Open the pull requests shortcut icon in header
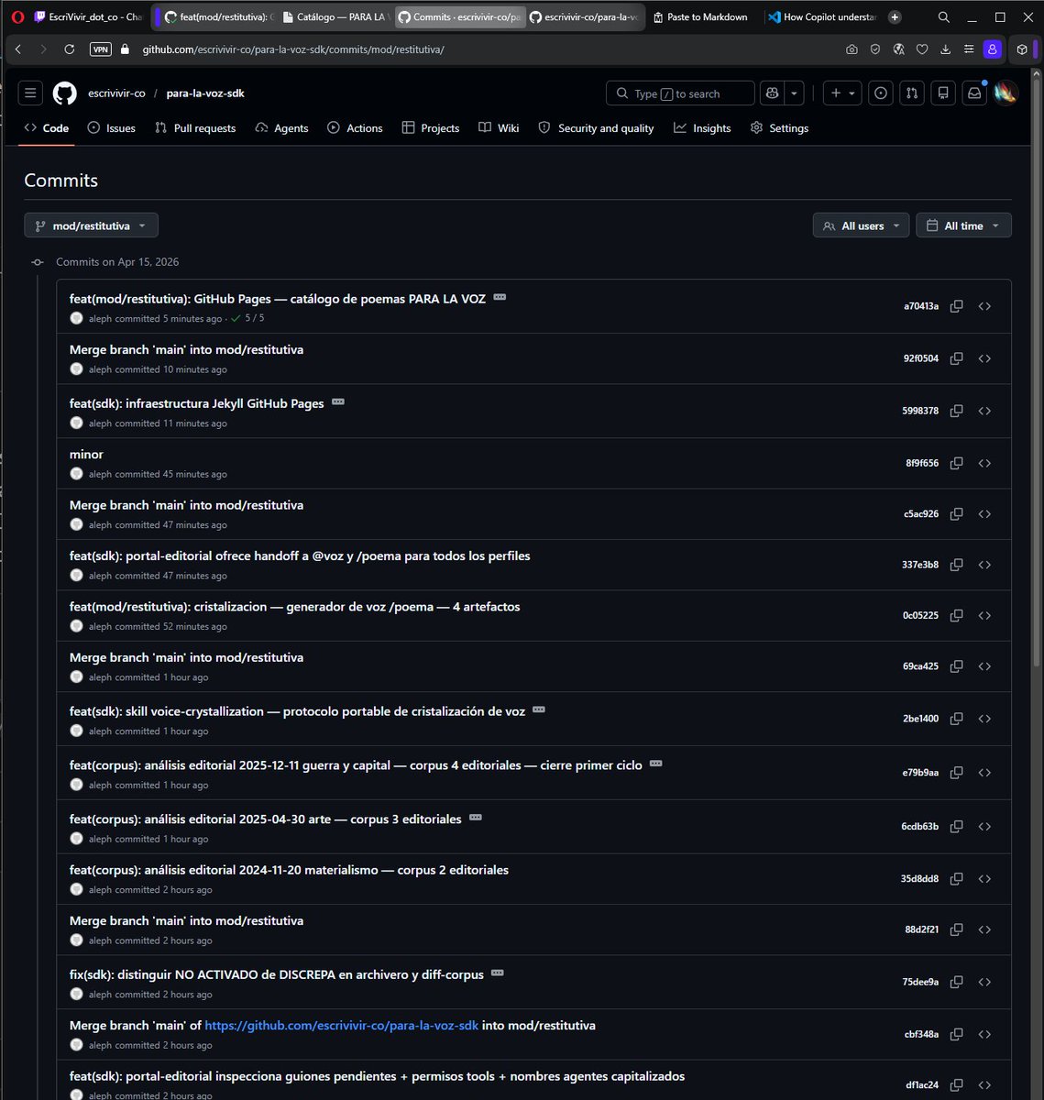 coord(911,93)
